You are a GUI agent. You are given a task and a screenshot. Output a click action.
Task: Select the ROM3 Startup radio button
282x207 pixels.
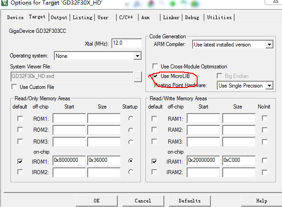pyautogui.click(x=131, y=142)
